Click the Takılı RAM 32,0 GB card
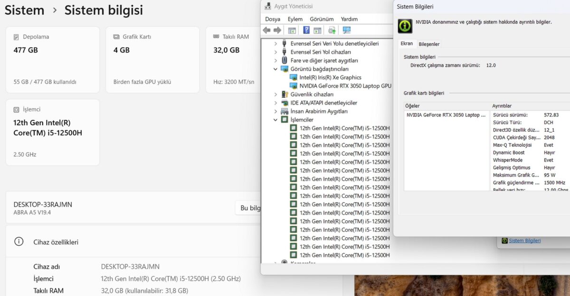570x296 pixels. pyautogui.click(x=233, y=60)
